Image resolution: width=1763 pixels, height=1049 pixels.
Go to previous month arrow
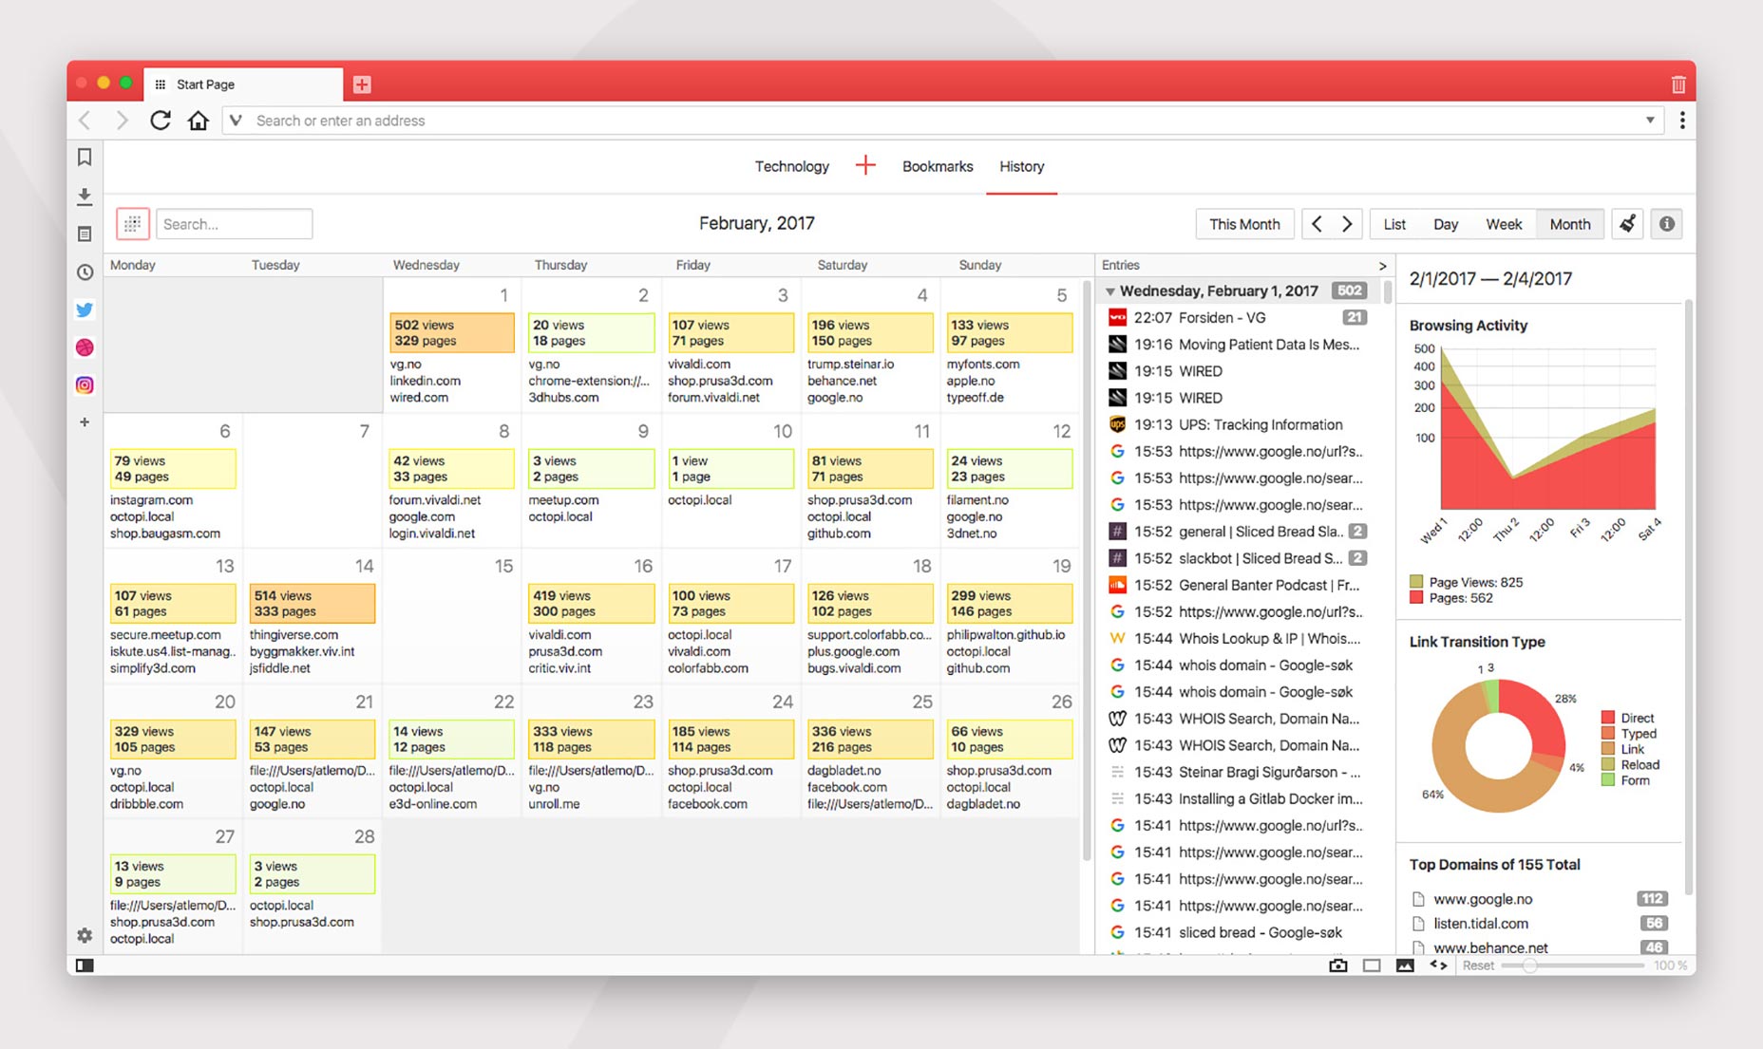1317,224
